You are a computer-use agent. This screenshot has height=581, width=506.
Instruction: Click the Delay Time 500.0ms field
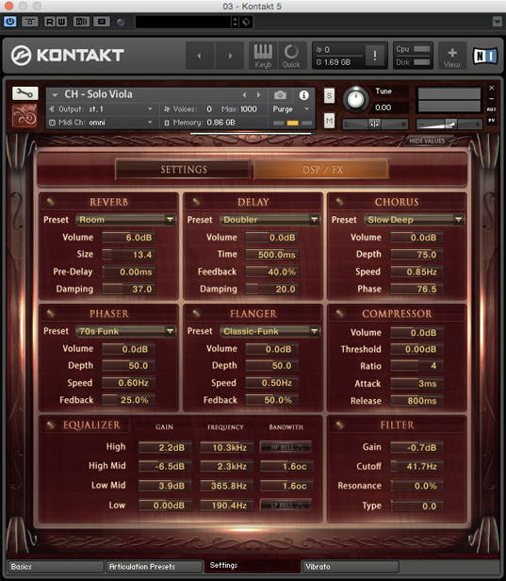(272, 255)
